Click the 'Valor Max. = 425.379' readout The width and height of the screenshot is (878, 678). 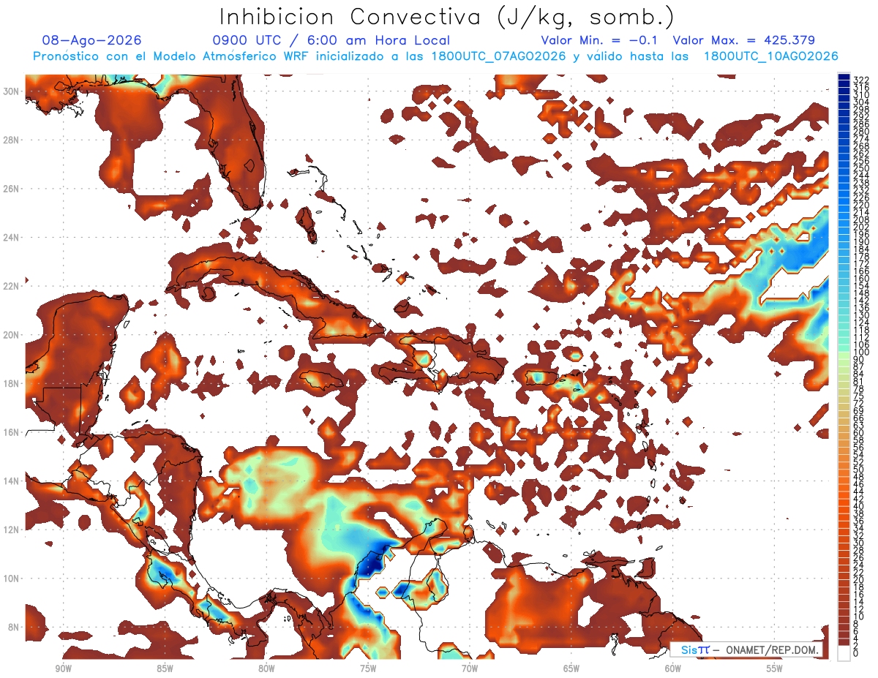(x=744, y=40)
